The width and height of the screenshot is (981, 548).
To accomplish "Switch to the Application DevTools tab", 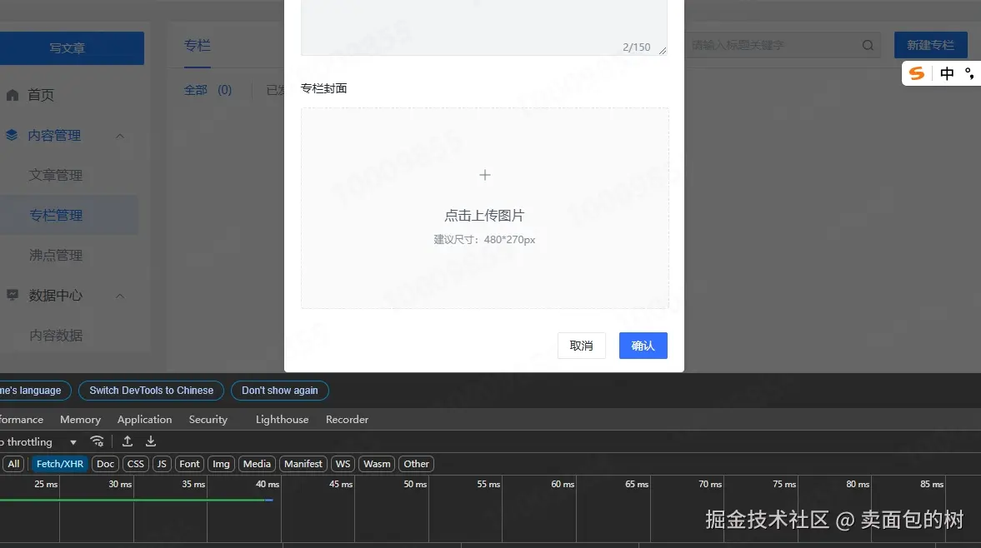I will coord(144,420).
